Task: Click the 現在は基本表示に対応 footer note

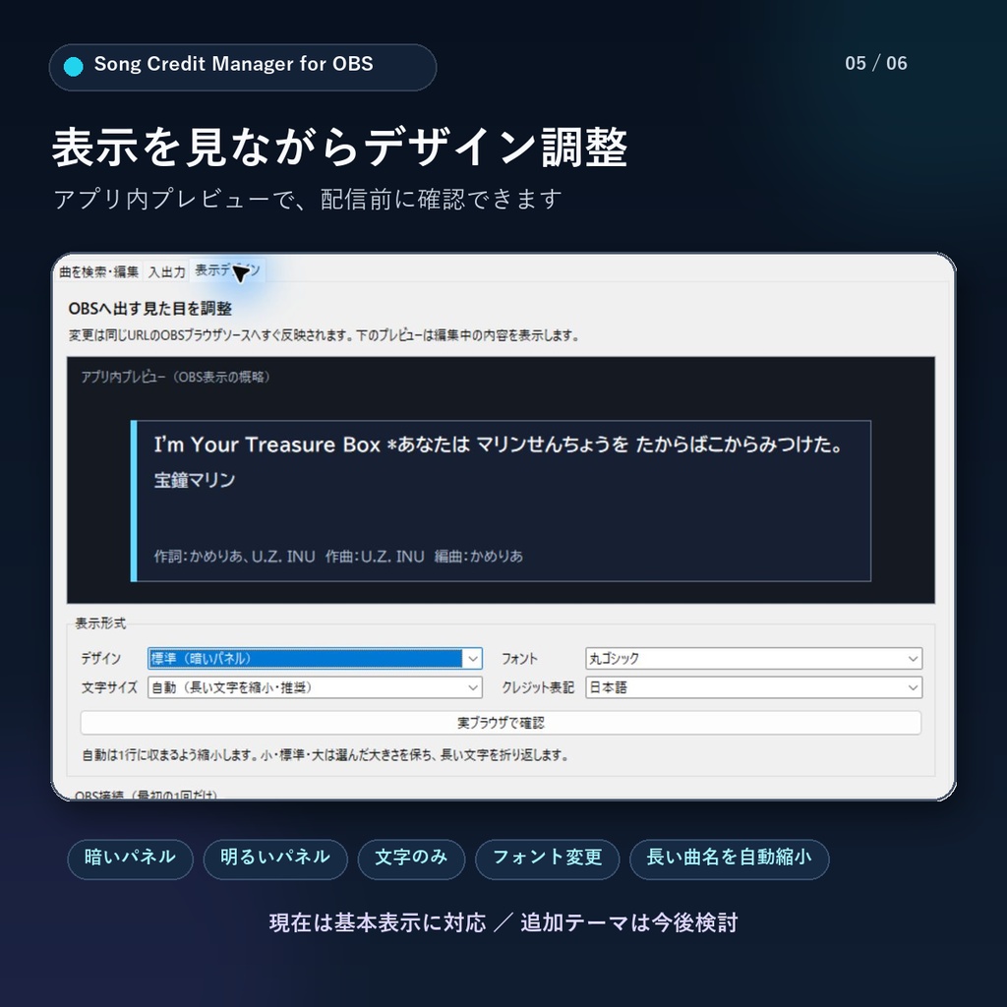Action: 503,922
